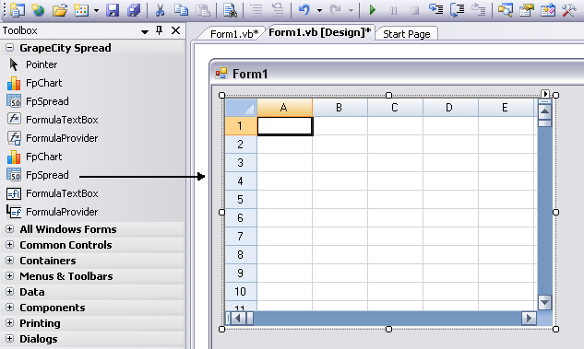Open the Properties Window toolbar icon
Viewport: 584px width, 349px height.
click(526, 10)
